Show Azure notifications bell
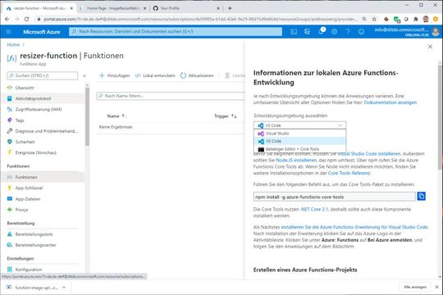The height and width of the screenshot is (295, 443). pyautogui.click(x=321, y=31)
